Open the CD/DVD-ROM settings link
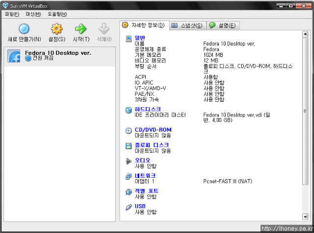The width and height of the screenshot is (314, 233). [x=153, y=130]
